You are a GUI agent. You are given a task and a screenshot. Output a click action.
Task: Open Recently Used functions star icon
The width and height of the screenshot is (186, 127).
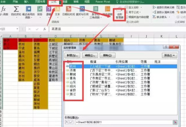(28, 9)
